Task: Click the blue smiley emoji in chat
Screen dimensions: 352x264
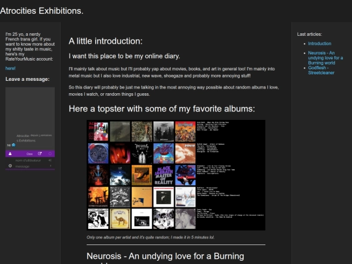Action: coord(14,145)
